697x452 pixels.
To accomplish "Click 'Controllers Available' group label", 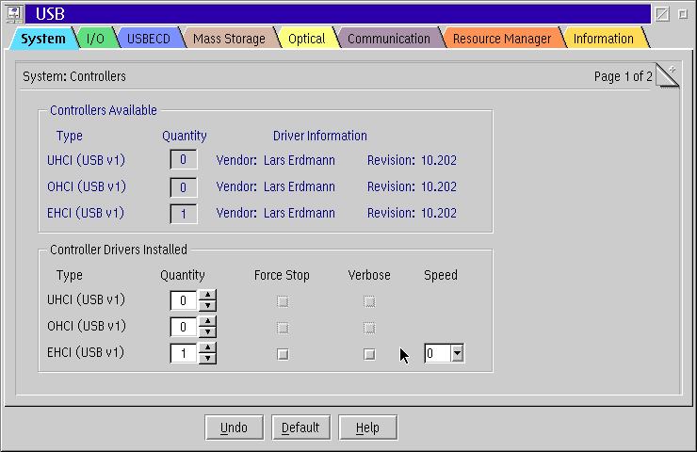I will tap(103, 110).
